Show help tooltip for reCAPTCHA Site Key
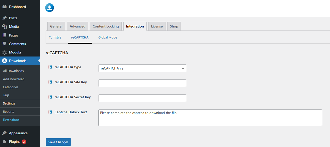Screen dimensions: 330x147 coord(50,82)
